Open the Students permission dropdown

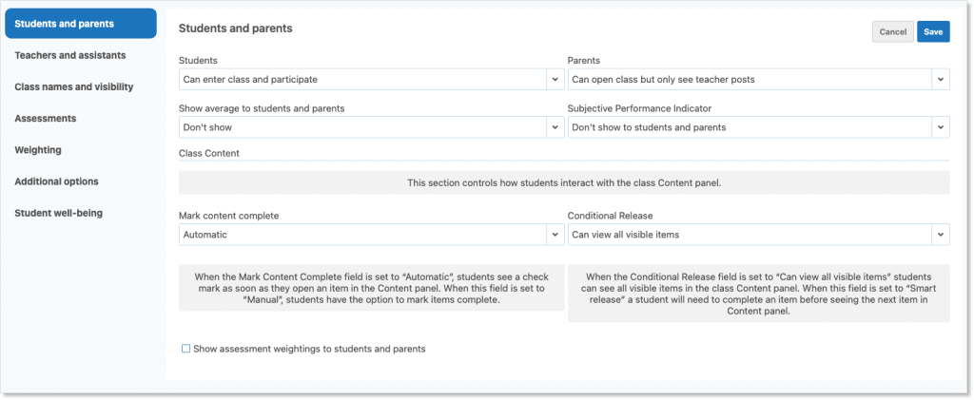pyautogui.click(x=362, y=79)
